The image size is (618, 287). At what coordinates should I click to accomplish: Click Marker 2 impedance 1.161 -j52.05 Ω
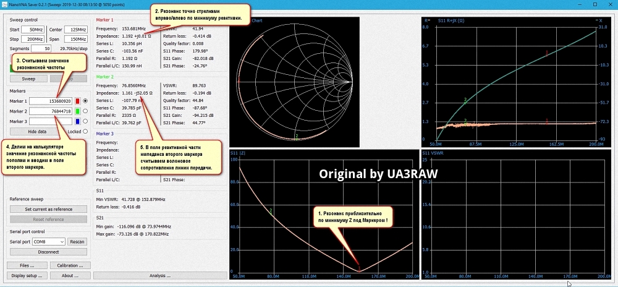pos(138,93)
